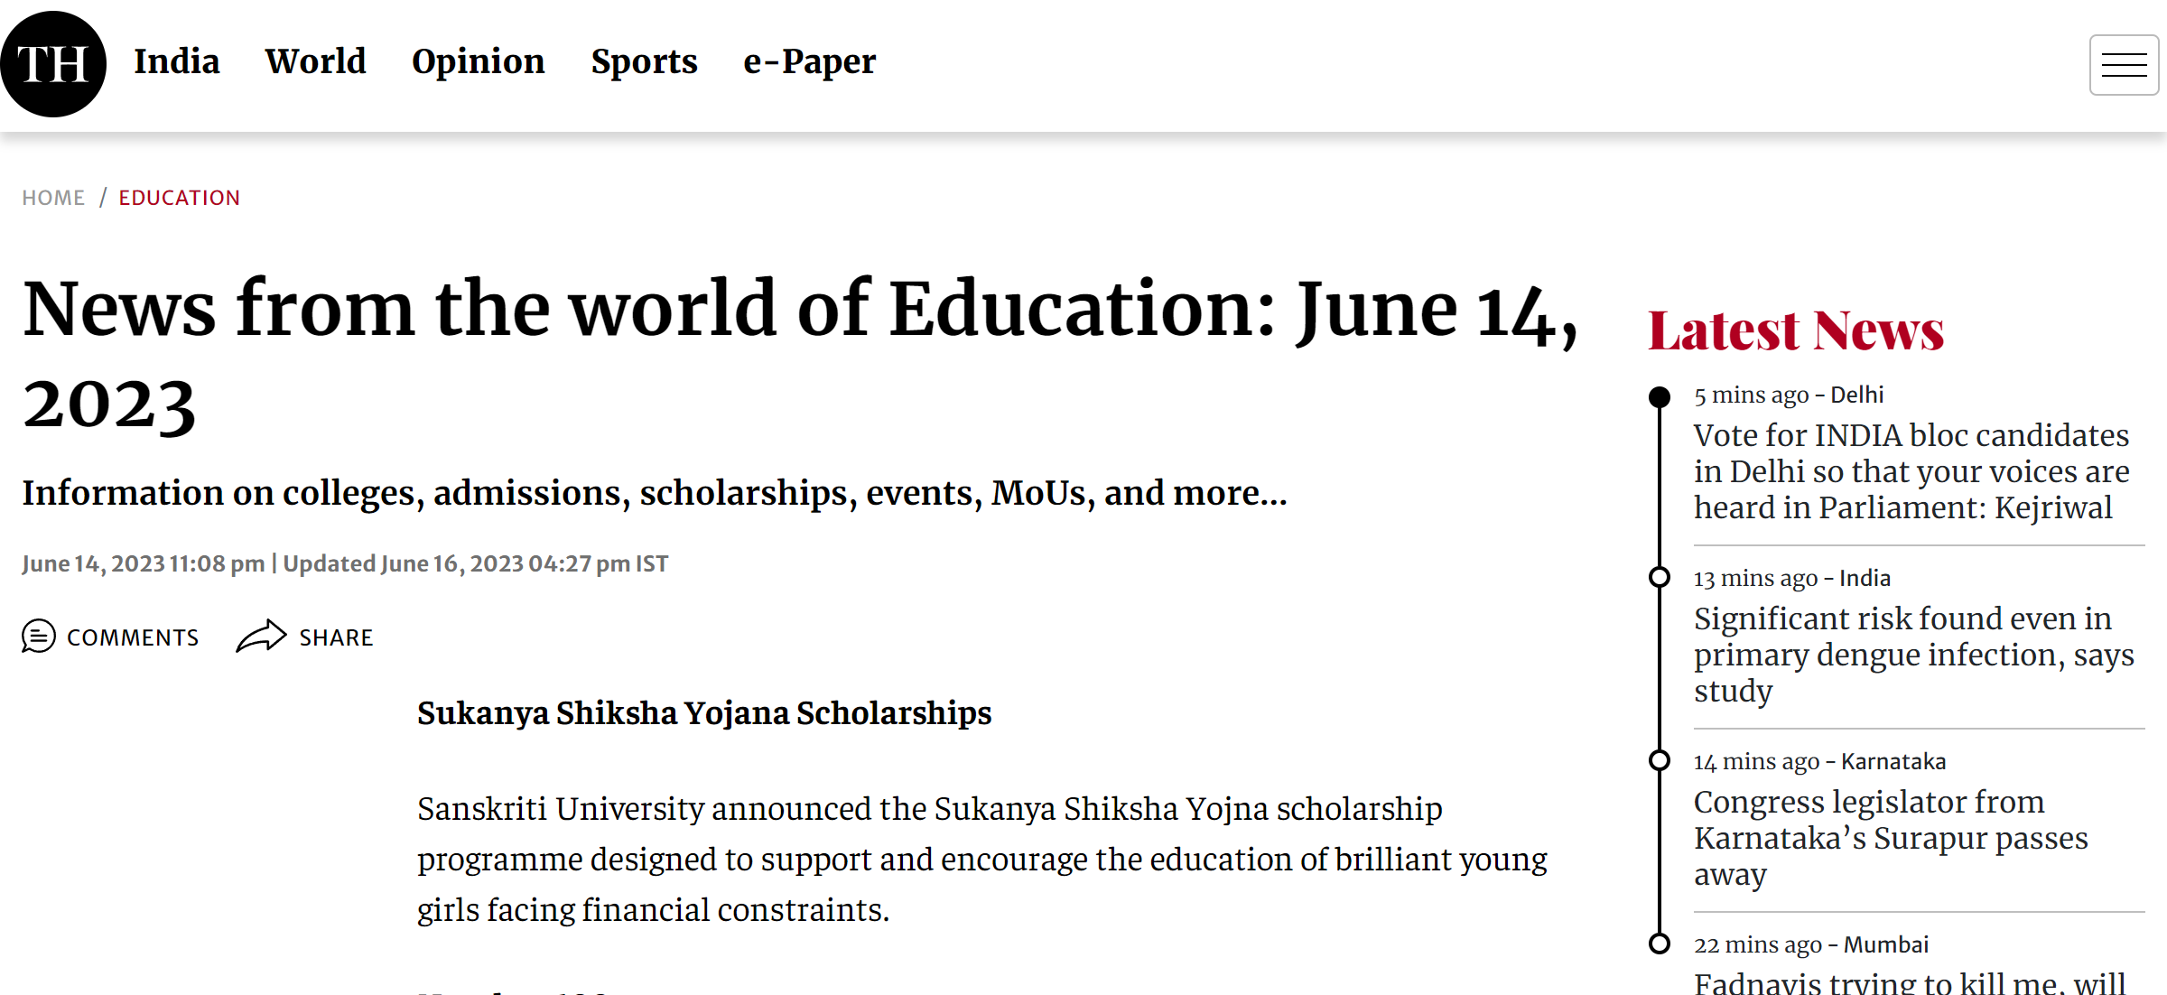Open the hamburger menu

pos(2124,65)
